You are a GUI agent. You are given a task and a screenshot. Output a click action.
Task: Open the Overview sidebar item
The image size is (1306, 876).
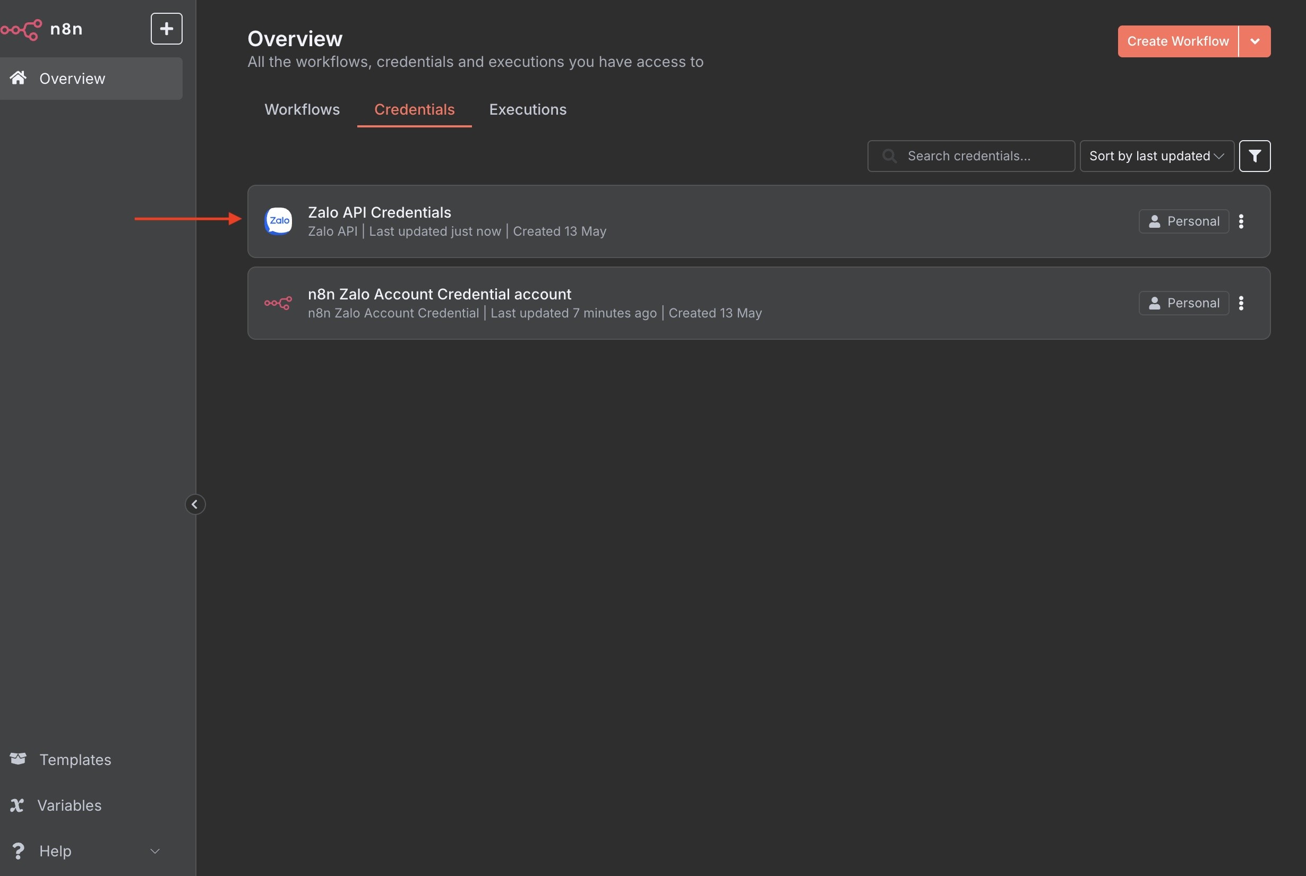click(x=90, y=79)
